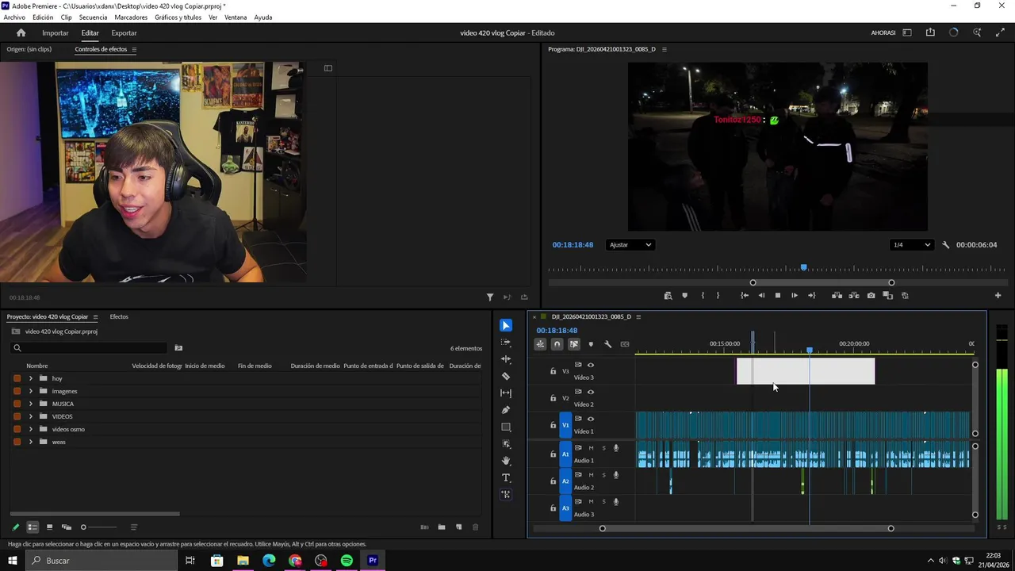Open the Gráficos y títulos menu

[x=178, y=17]
